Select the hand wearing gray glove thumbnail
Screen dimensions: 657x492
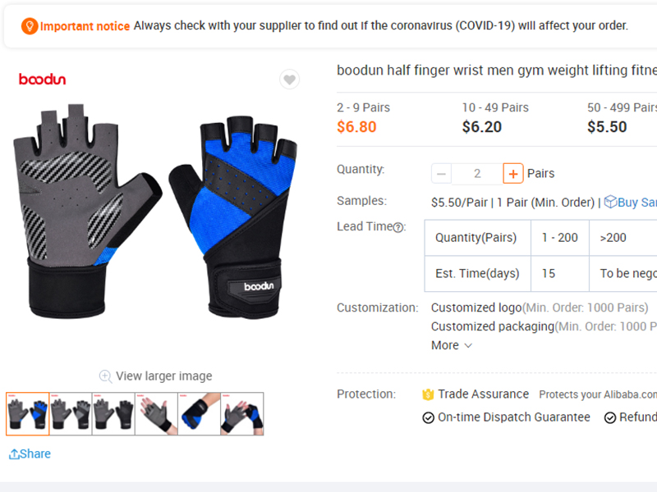[x=156, y=414]
